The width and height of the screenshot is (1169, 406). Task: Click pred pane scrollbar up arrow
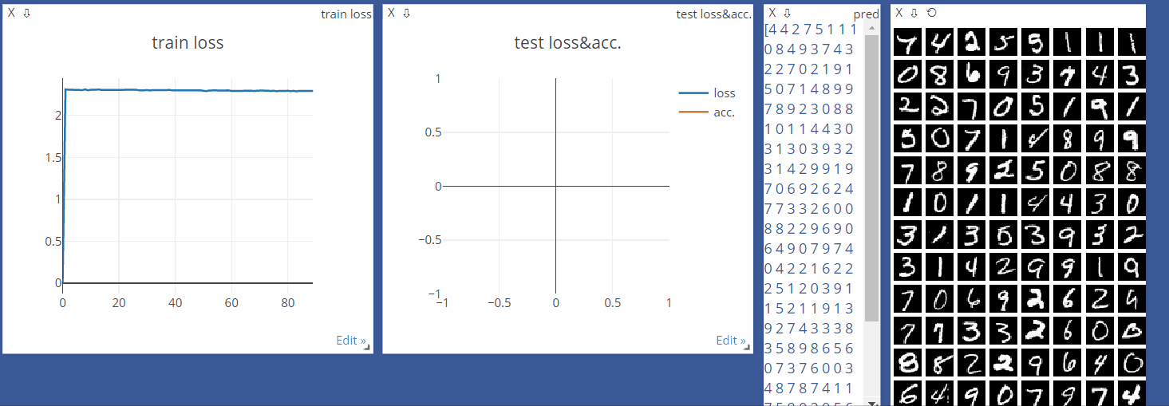(872, 28)
